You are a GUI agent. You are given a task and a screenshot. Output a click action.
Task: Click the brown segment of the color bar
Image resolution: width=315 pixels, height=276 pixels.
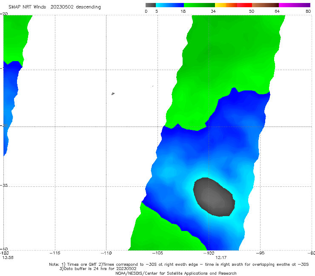pyautogui.click(x=265, y=5)
